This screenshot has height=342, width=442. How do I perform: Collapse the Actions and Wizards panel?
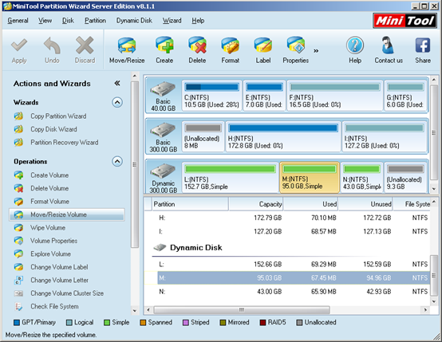point(117,83)
